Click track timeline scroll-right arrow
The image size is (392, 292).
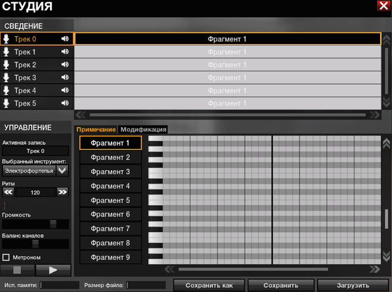[x=375, y=115]
